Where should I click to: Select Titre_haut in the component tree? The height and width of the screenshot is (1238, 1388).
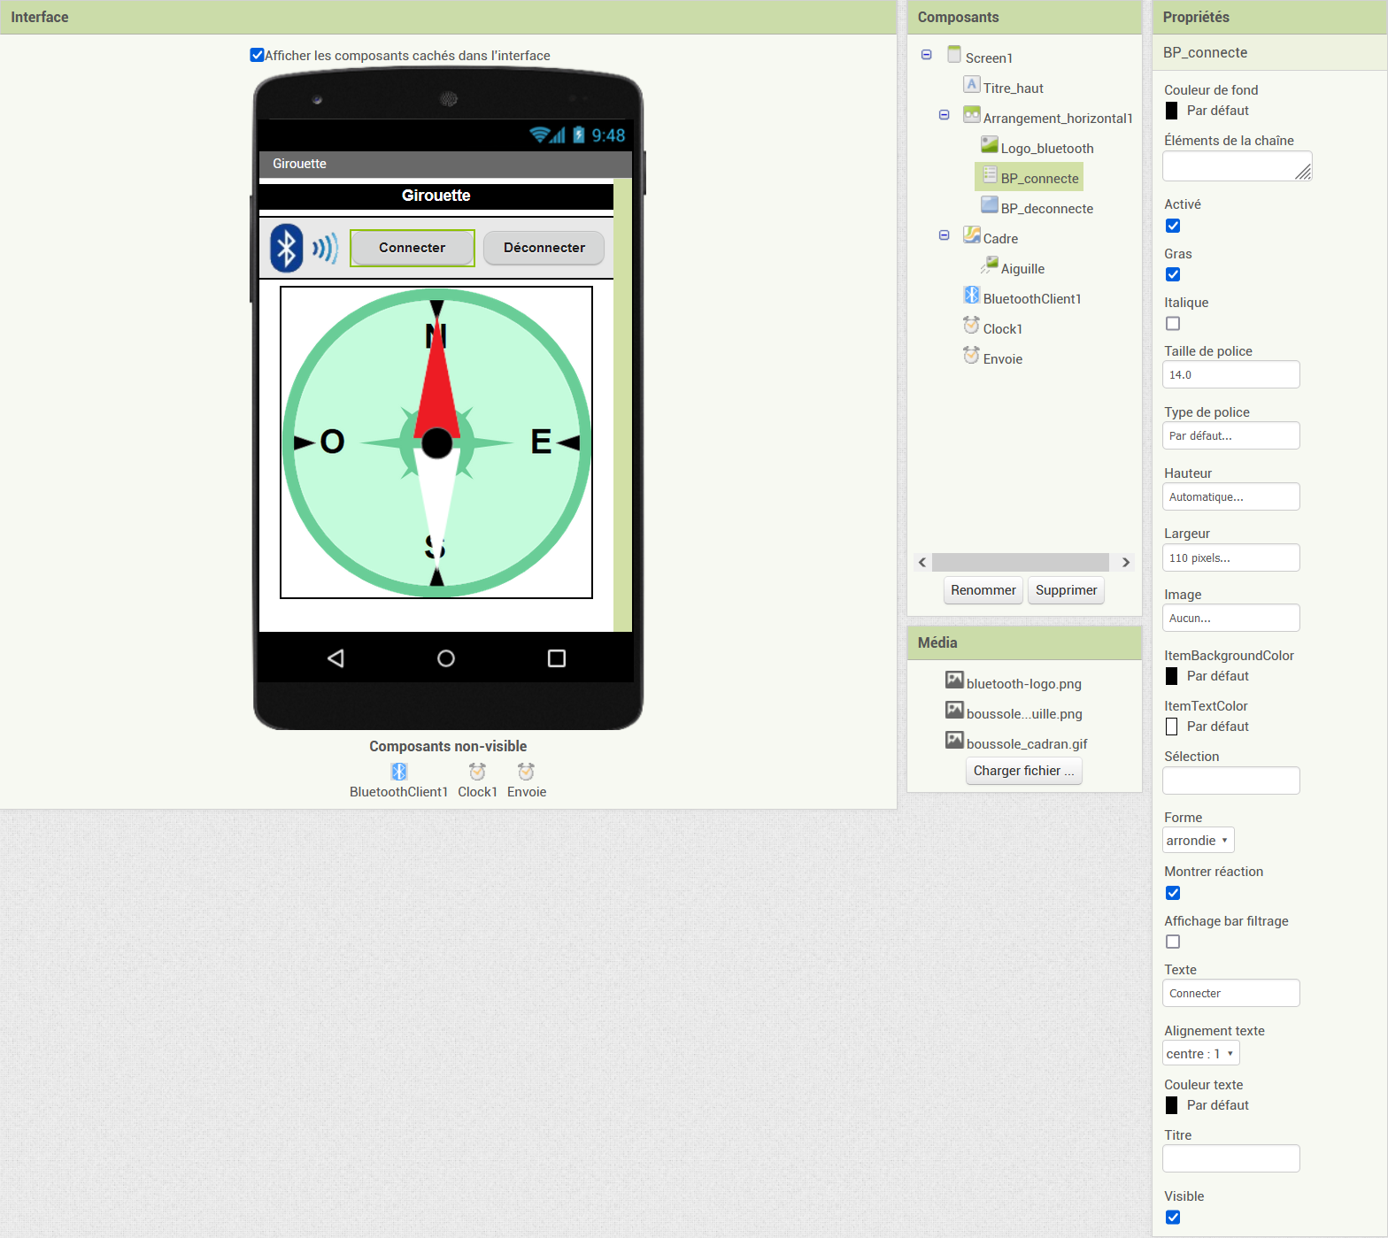(1013, 88)
